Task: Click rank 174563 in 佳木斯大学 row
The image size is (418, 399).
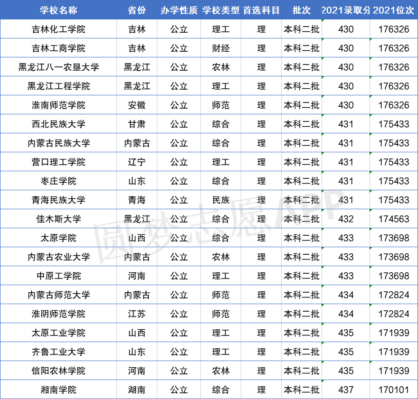Action: coord(394,219)
